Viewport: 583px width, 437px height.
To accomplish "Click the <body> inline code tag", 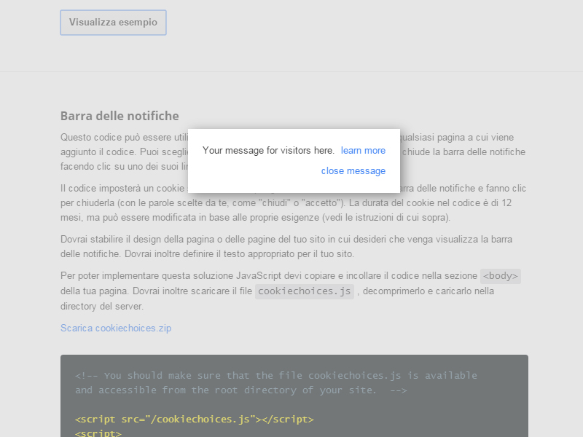I will 501,276.
